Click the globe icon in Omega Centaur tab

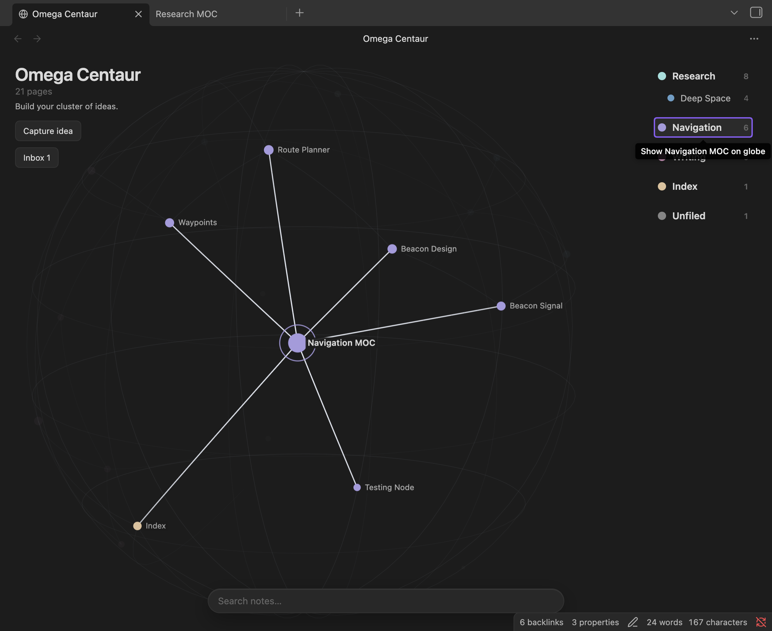tap(23, 14)
